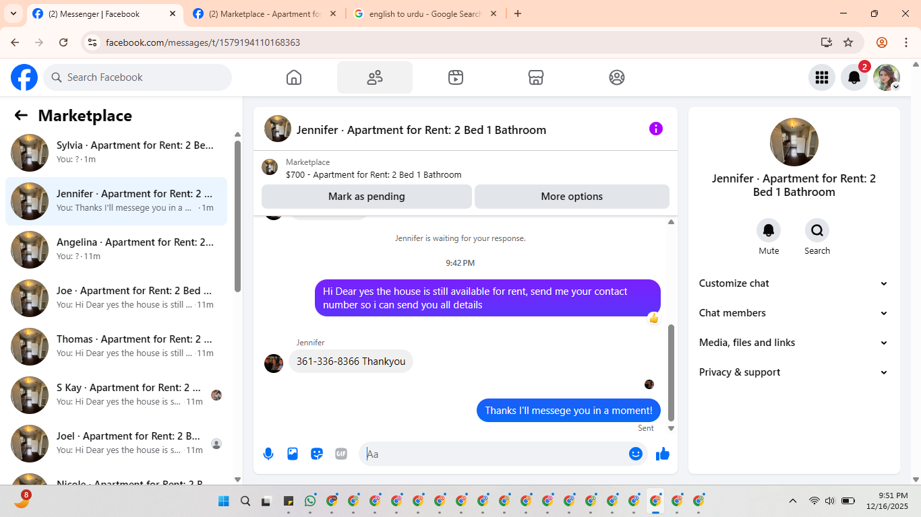Open conversation information purple icon
Viewport: 921px width, 517px height.
[656, 129]
